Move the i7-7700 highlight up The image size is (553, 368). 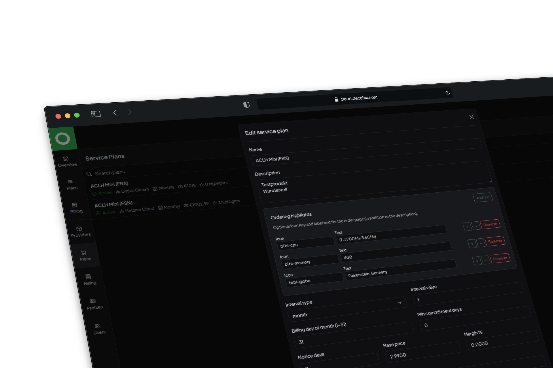click(x=467, y=226)
